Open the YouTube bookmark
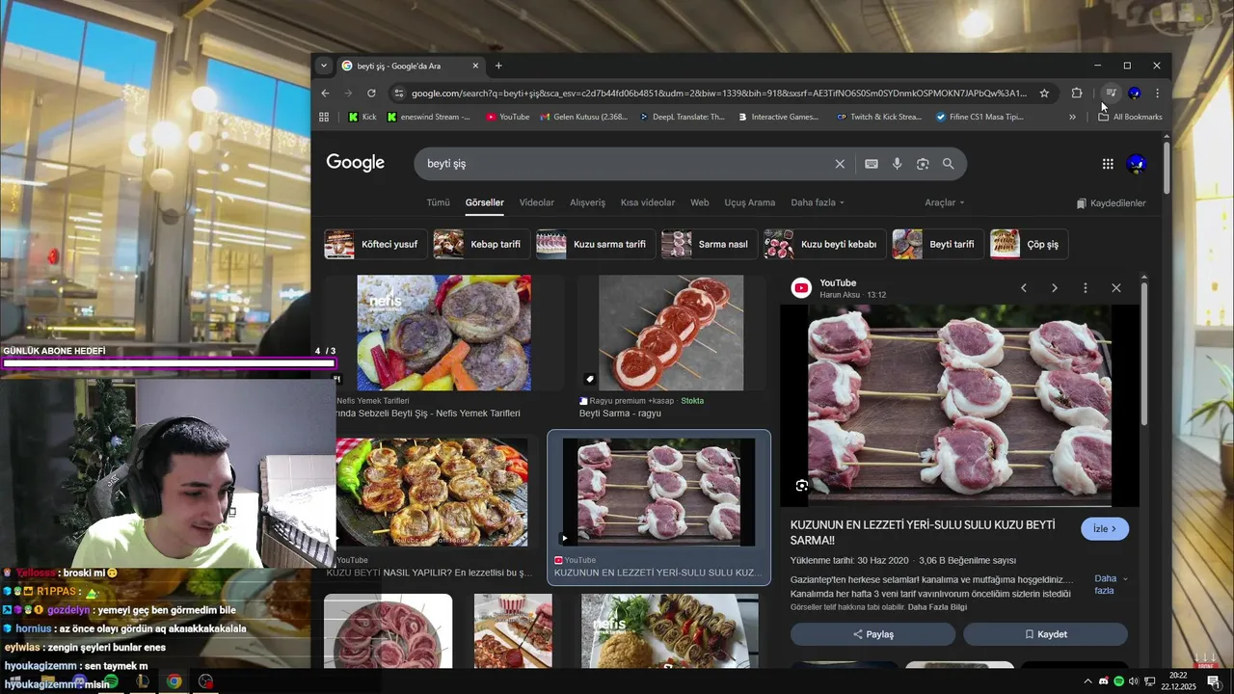The image size is (1234, 694). click(508, 117)
